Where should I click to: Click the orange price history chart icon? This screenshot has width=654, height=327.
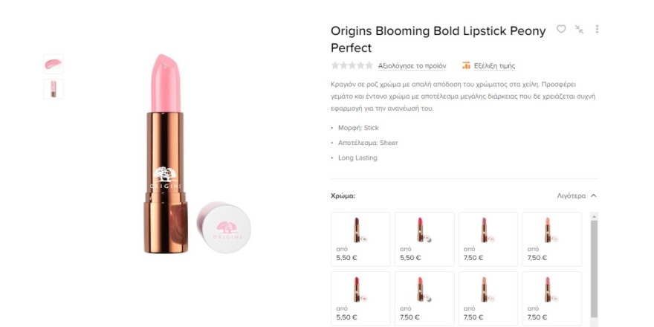click(466, 65)
